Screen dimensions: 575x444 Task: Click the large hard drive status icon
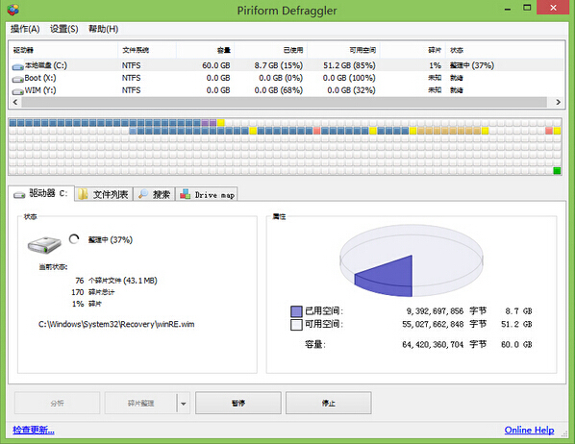[x=44, y=245]
